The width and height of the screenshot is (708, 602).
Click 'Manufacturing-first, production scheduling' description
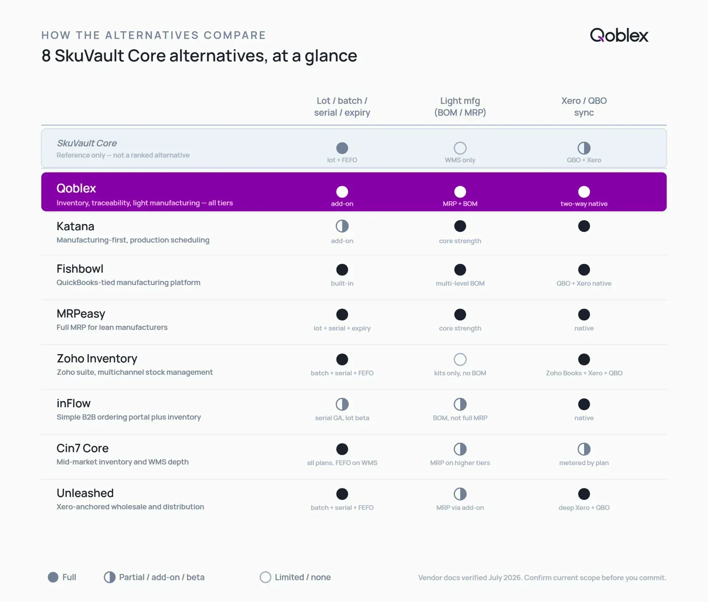pyautogui.click(x=133, y=240)
